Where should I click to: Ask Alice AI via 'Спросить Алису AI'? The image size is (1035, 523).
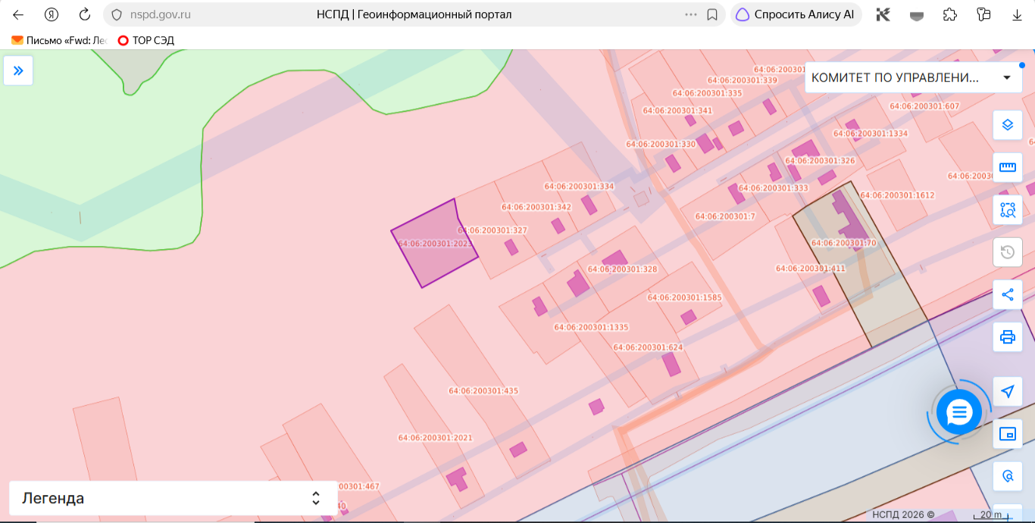(x=796, y=14)
